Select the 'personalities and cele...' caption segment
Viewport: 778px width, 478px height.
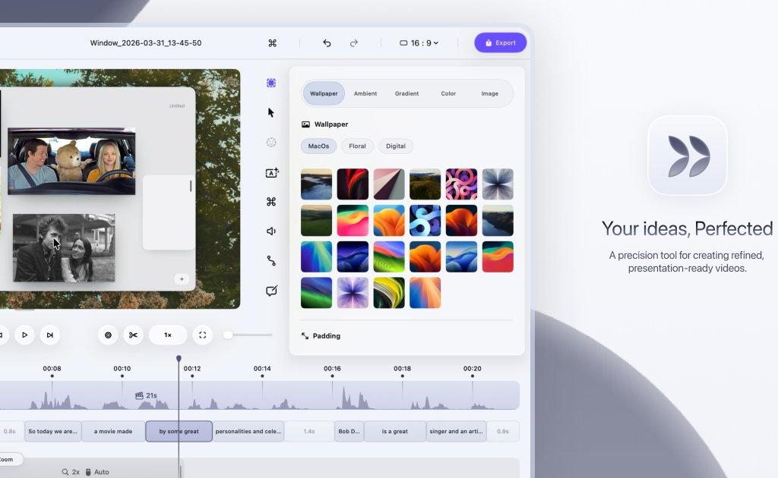point(248,432)
